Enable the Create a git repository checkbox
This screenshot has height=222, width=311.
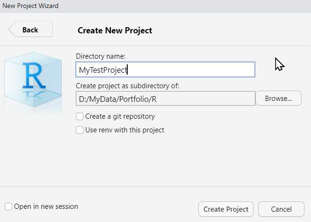(x=80, y=116)
